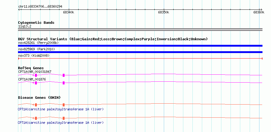Click strand arrow on CPT1A NM_001876 transcript
This screenshot has height=132, width=271.
33,83
